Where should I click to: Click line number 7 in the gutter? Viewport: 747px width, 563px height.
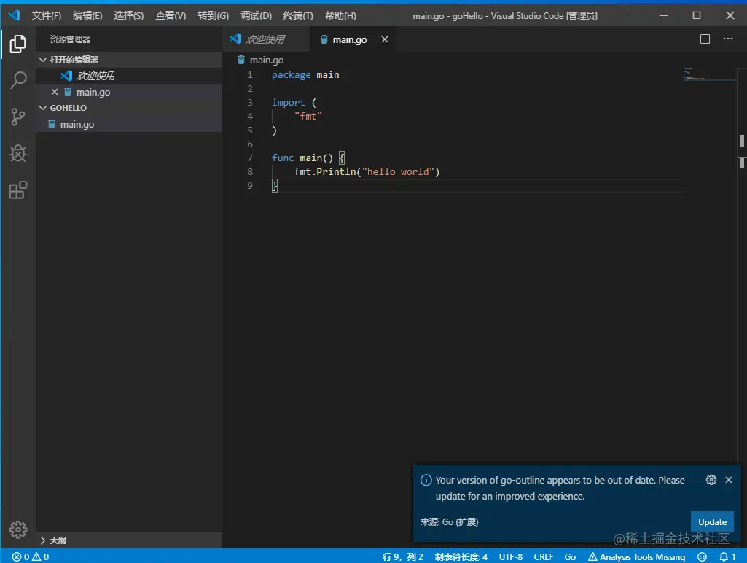coord(250,158)
